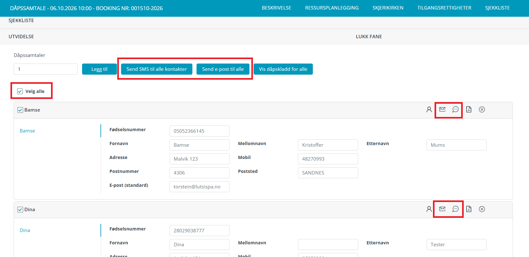This screenshot has height=257, width=529.
Task: Remove Dina using the circled X icon
Action: pyautogui.click(x=482, y=209)
